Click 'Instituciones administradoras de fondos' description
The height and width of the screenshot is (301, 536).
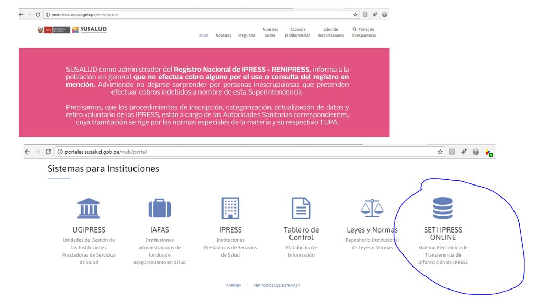click(160, 251)
